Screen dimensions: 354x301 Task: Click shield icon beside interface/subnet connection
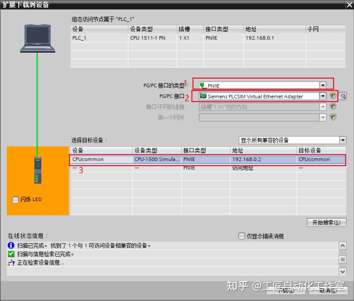(333, 106)
